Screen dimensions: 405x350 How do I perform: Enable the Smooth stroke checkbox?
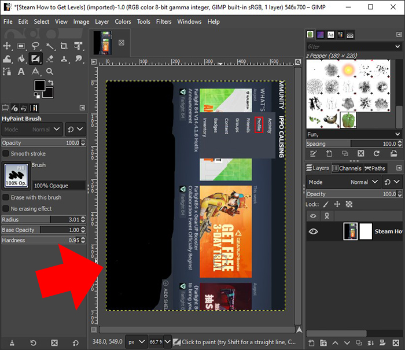(x=6, y=153)
